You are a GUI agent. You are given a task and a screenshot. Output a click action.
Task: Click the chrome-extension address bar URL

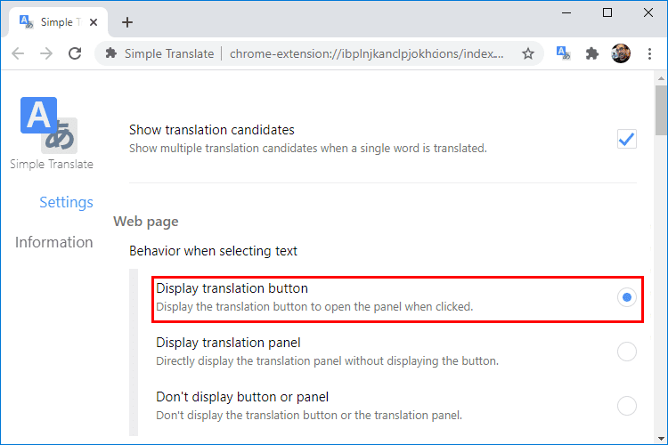point(366,53)
